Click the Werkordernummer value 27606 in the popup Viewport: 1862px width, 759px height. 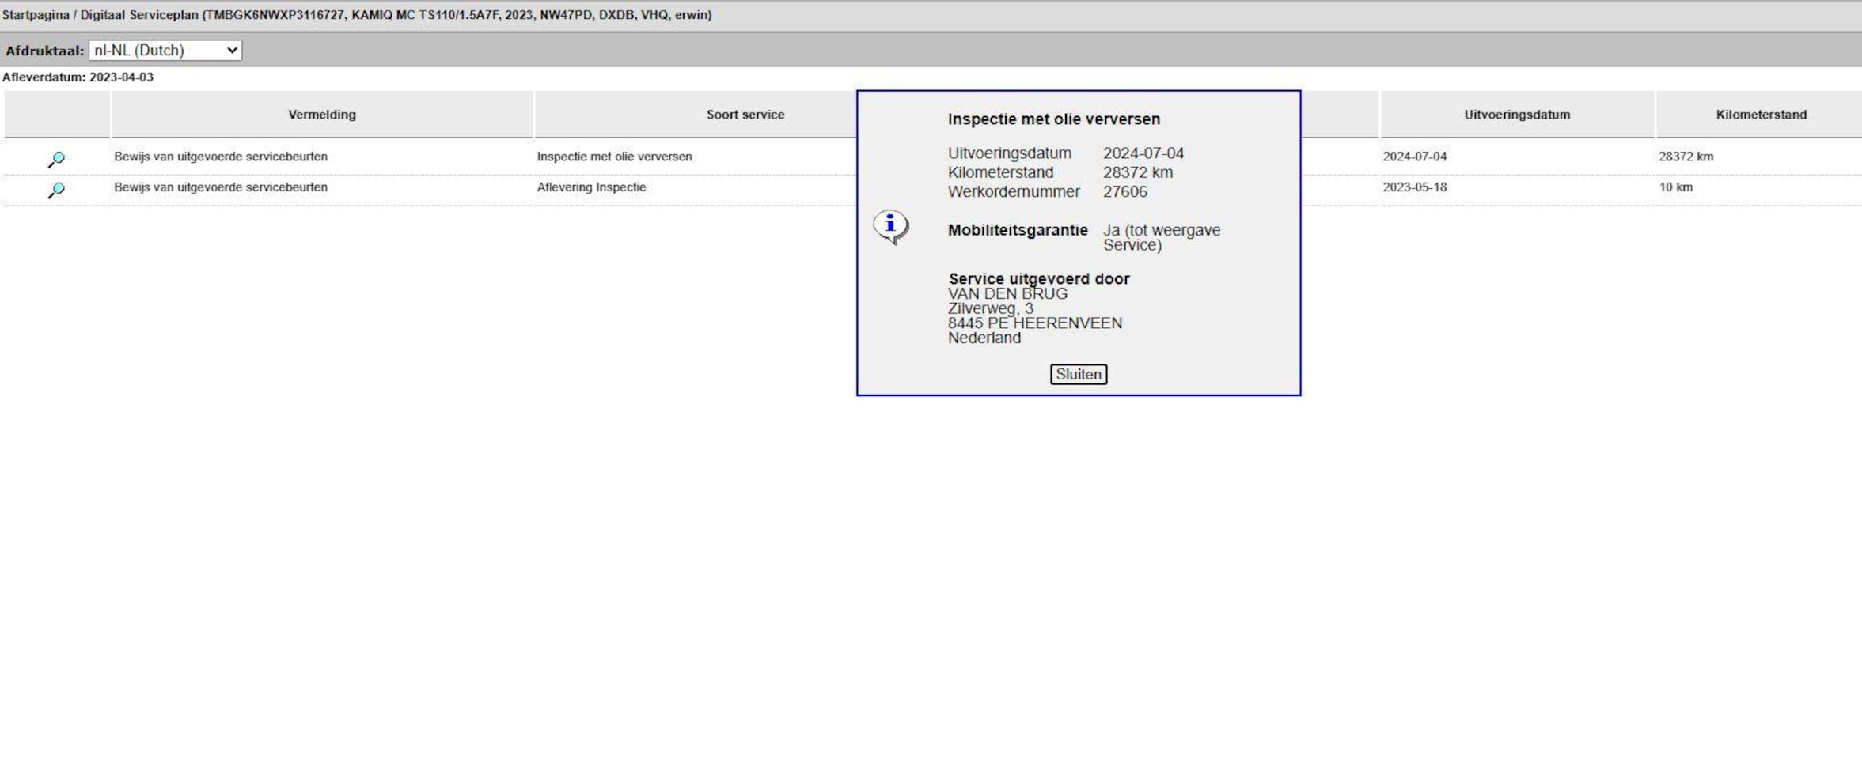click(x=1124, y=191)
